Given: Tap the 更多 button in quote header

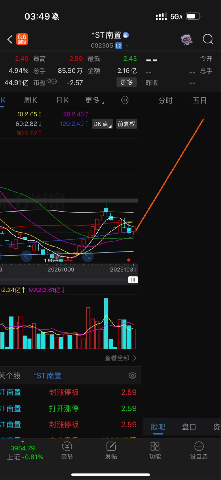Looking at the screenshot, I should 126,82.
